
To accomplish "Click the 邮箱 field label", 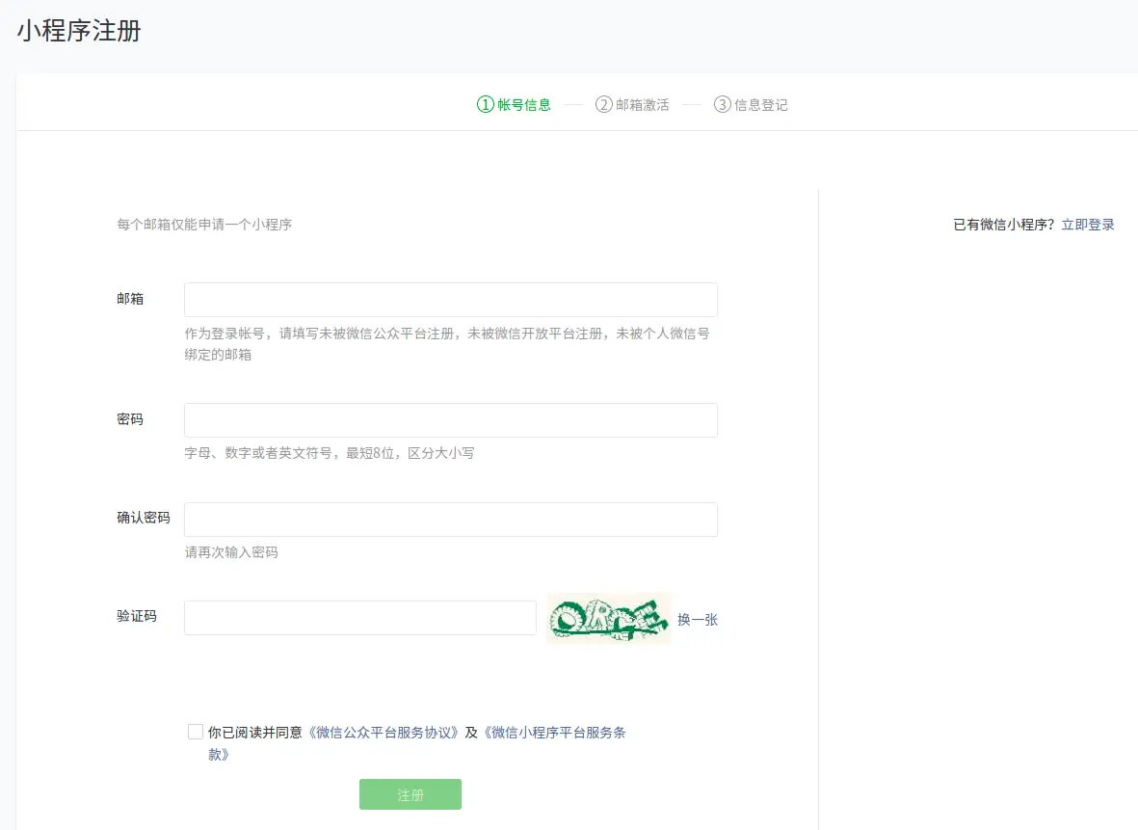I will coord(130,299).
